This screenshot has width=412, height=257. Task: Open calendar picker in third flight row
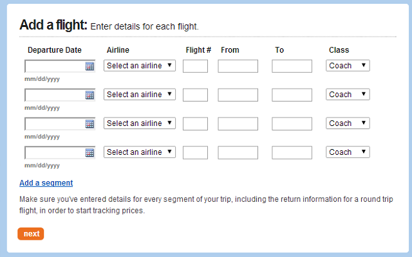coord(89,124)
